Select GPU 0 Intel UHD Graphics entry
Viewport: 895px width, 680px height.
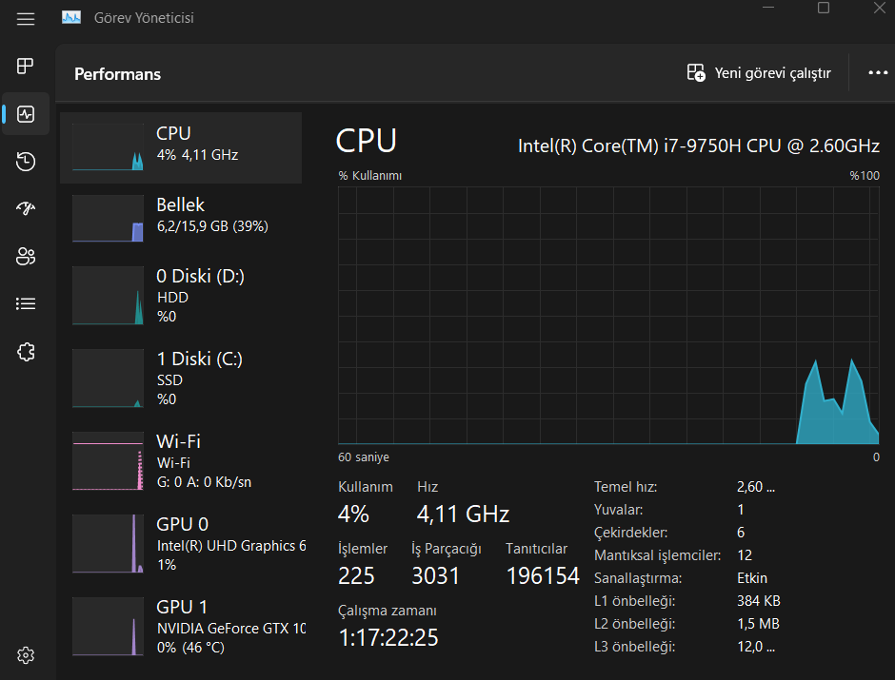click(x=181, y=543)
